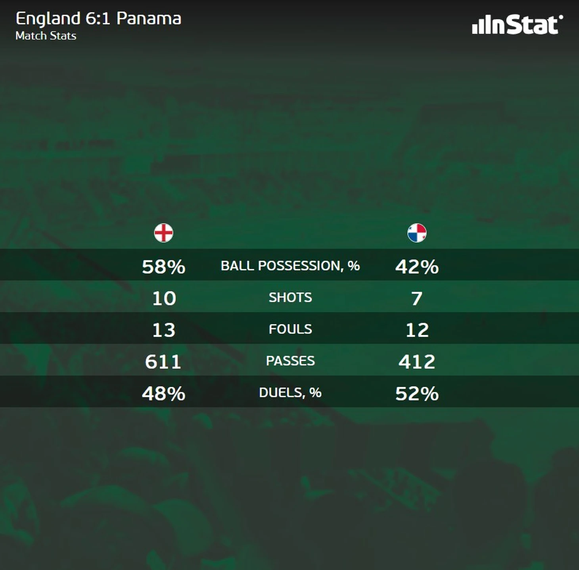Click the InStat logo
Image resolution: width=579 pixels, height=570 pixels.
coord(517,25)
